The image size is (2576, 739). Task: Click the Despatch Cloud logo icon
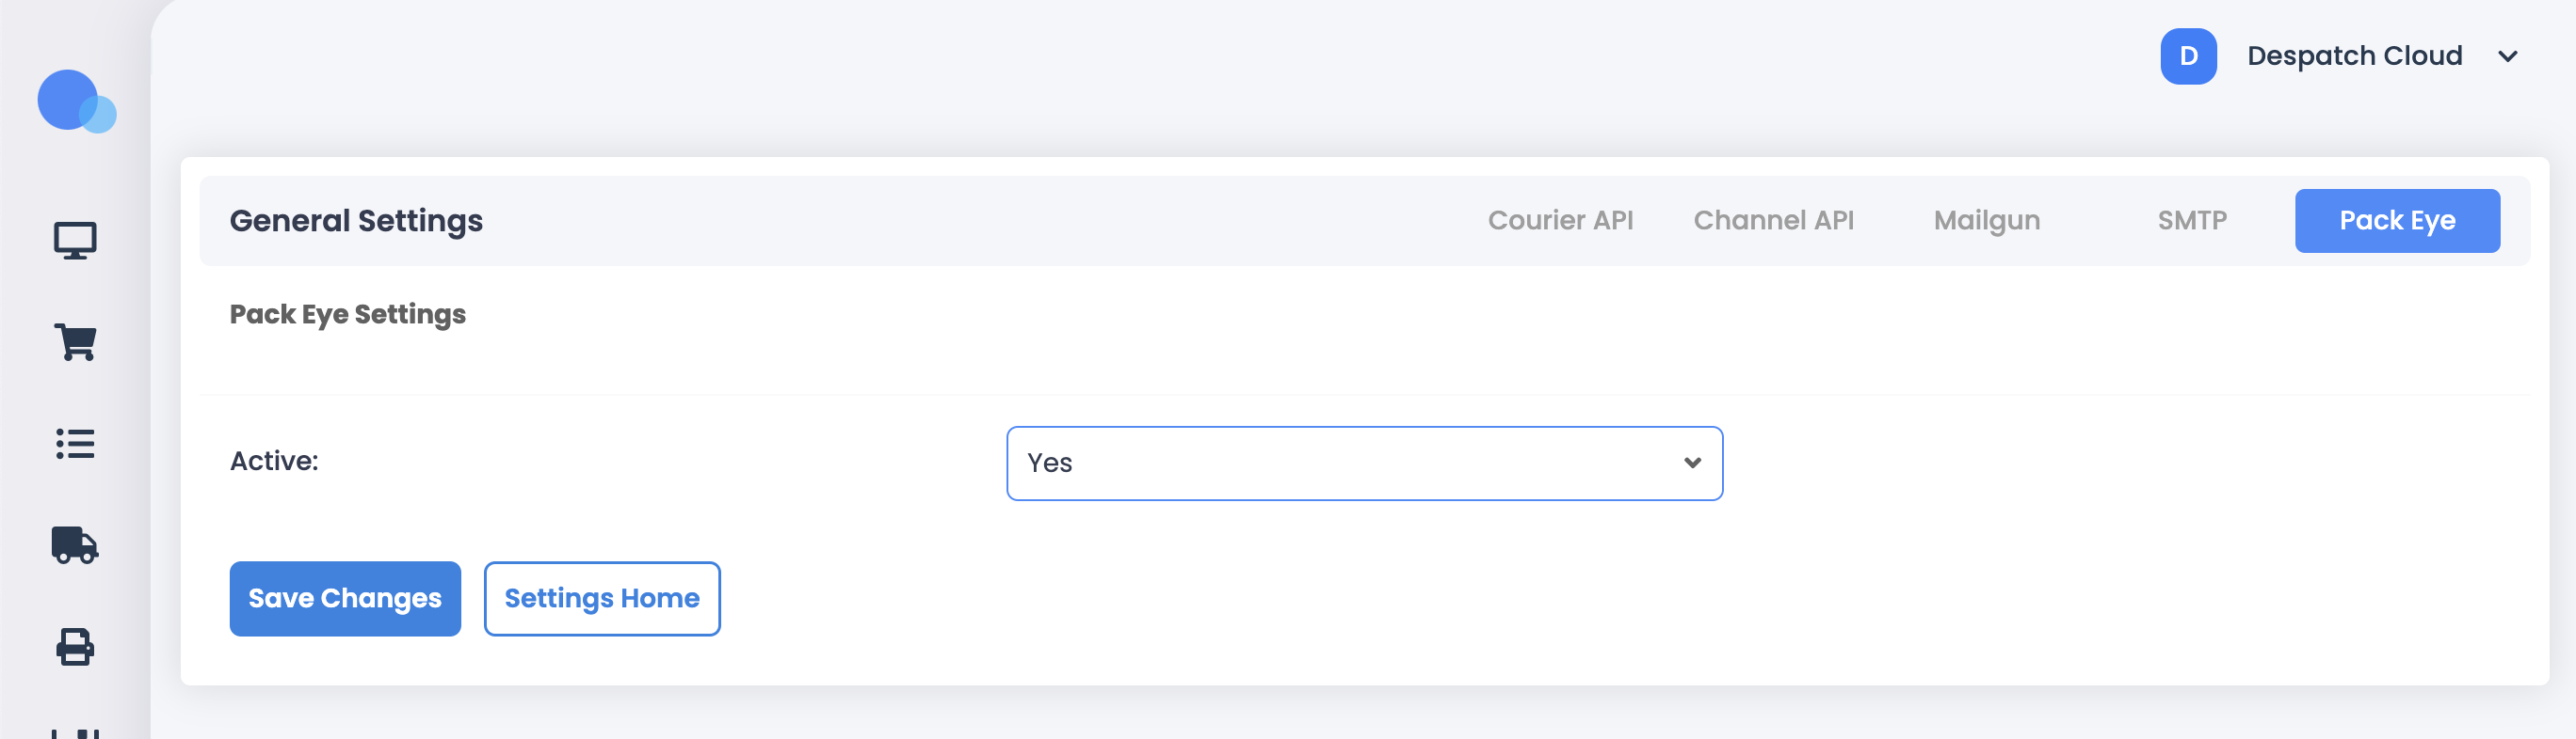76,101
